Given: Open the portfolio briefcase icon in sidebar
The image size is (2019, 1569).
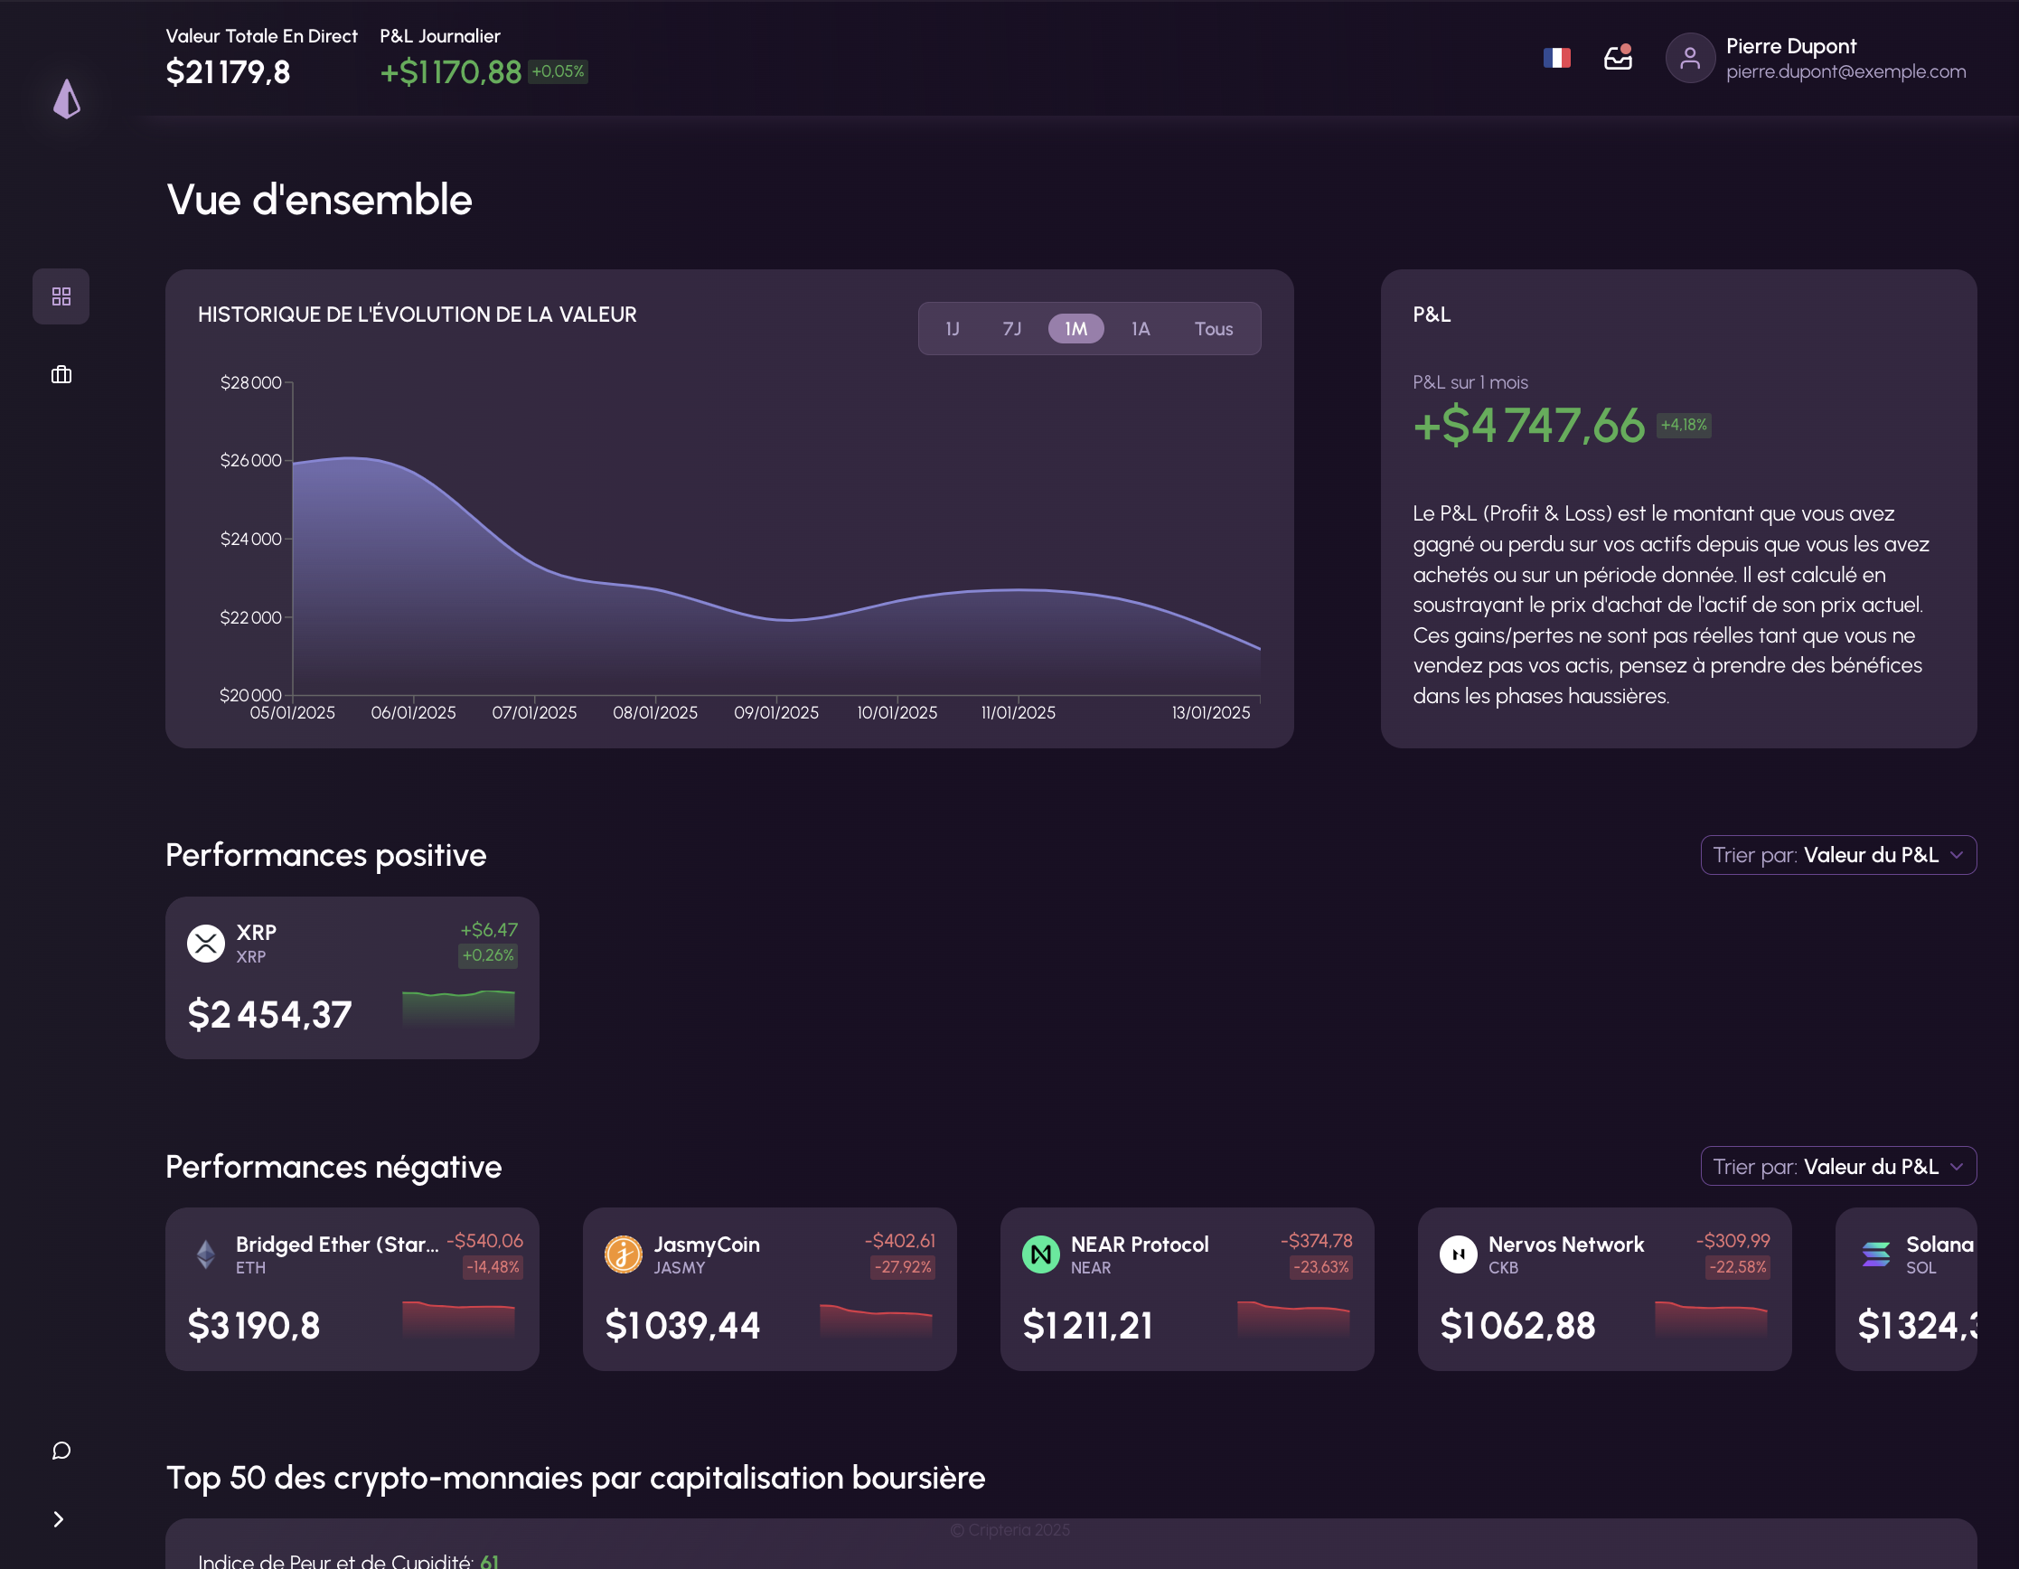Looking at the screenshot, I should (61, 374).
